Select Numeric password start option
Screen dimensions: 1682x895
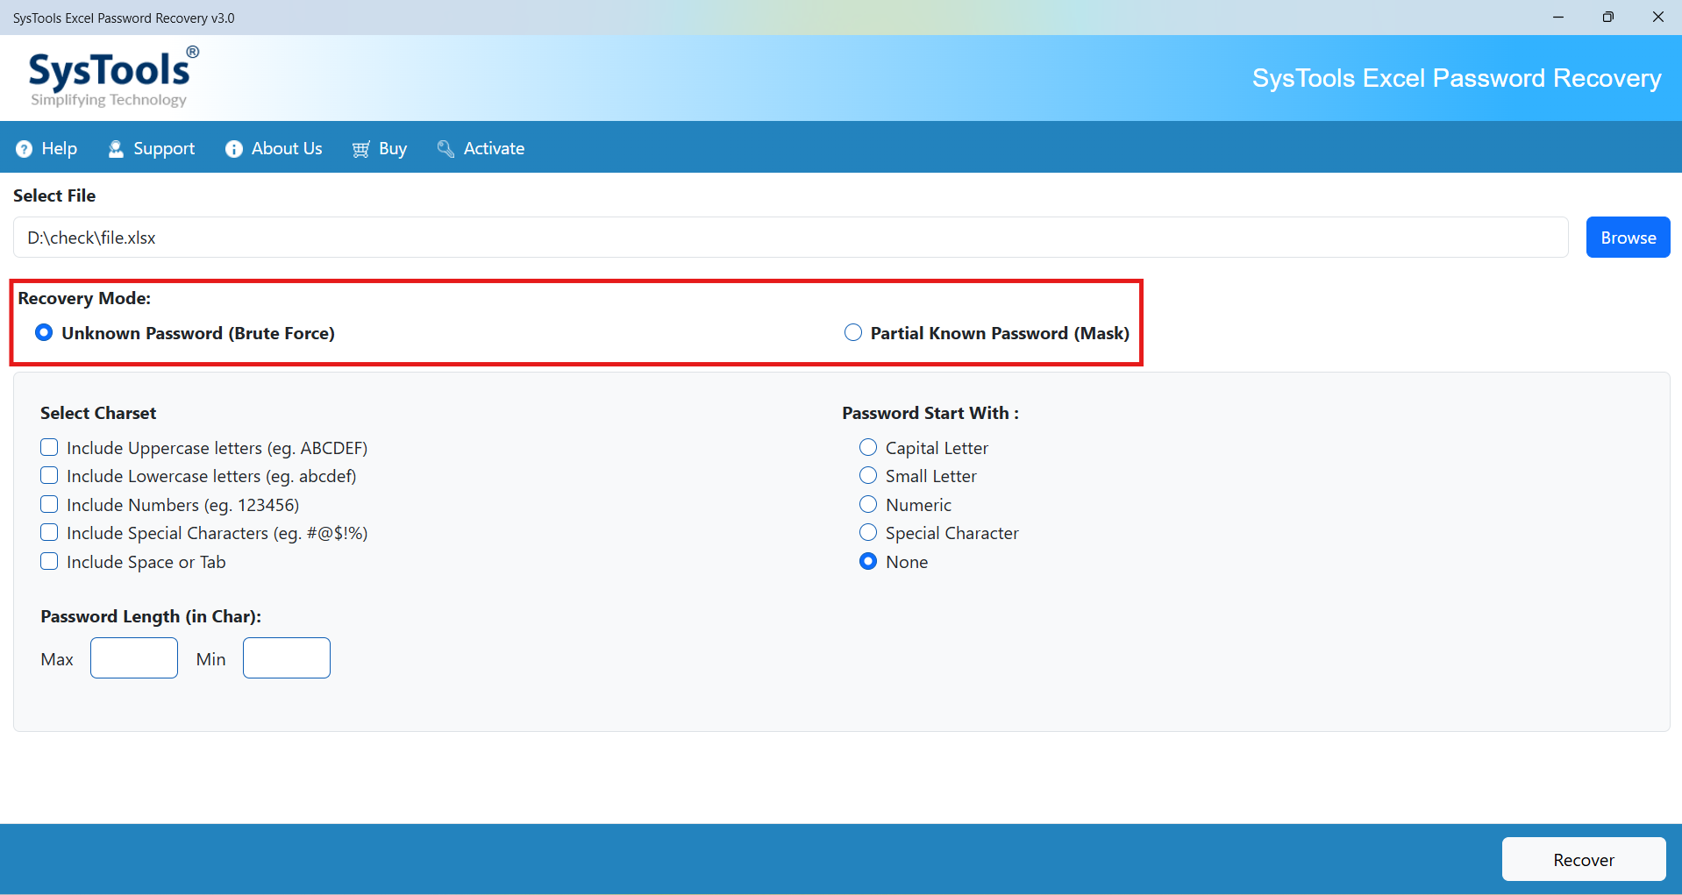(868, 505)
